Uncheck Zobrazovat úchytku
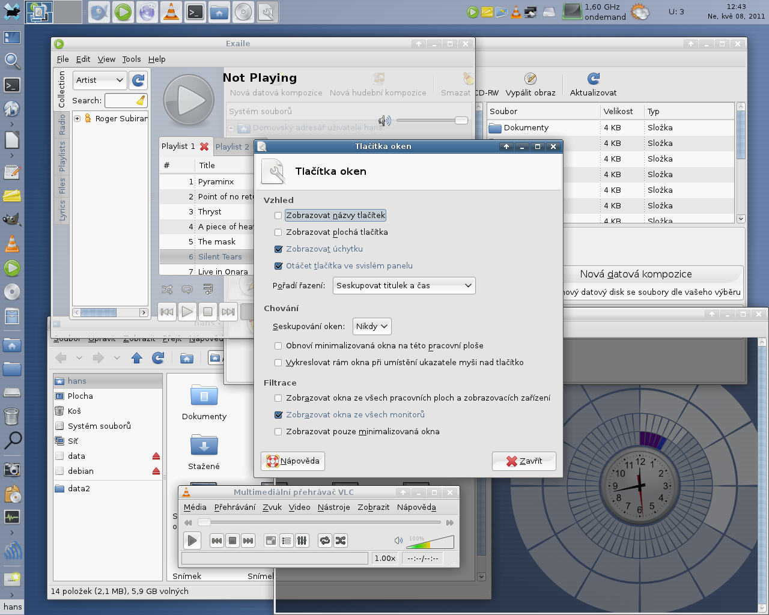Image resolution: width=769 pixels, height=615 pixels. (278, 249)
